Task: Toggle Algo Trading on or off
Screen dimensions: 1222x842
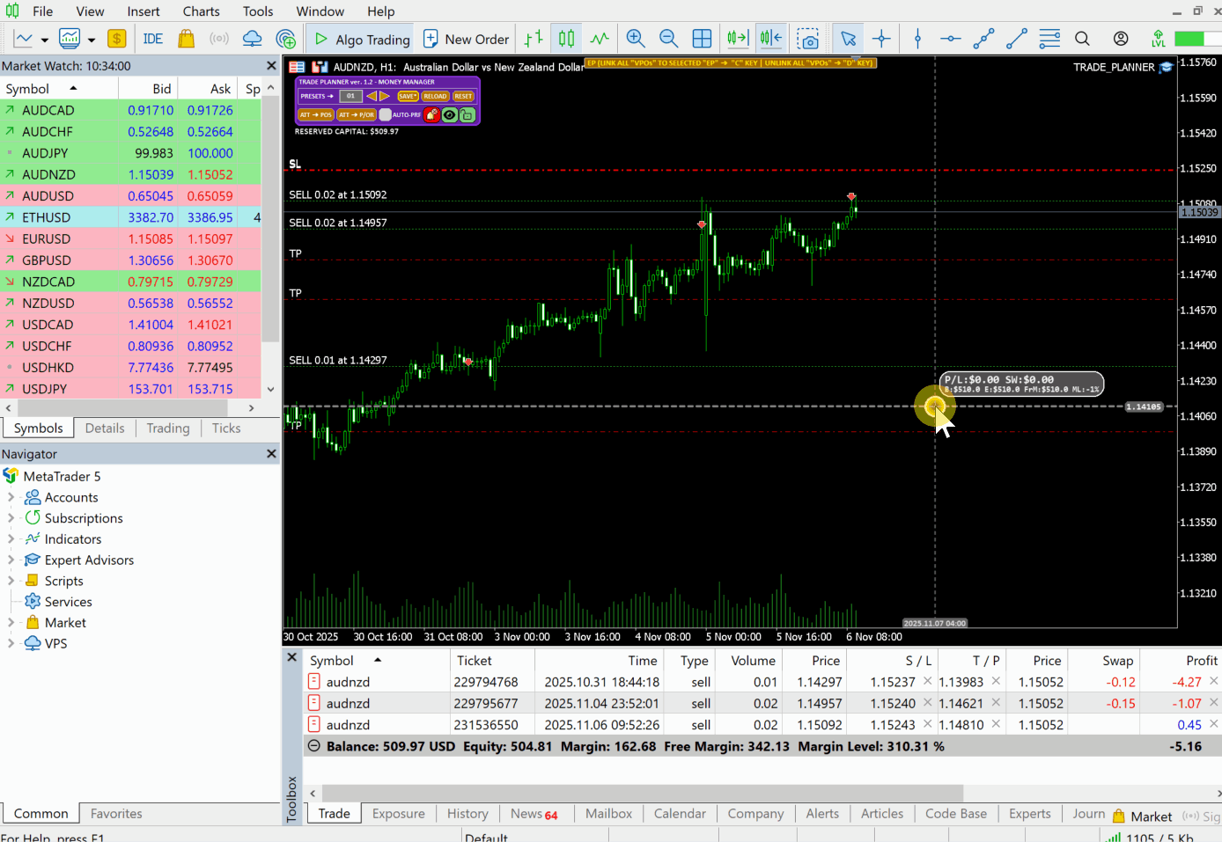Action: 362,39
